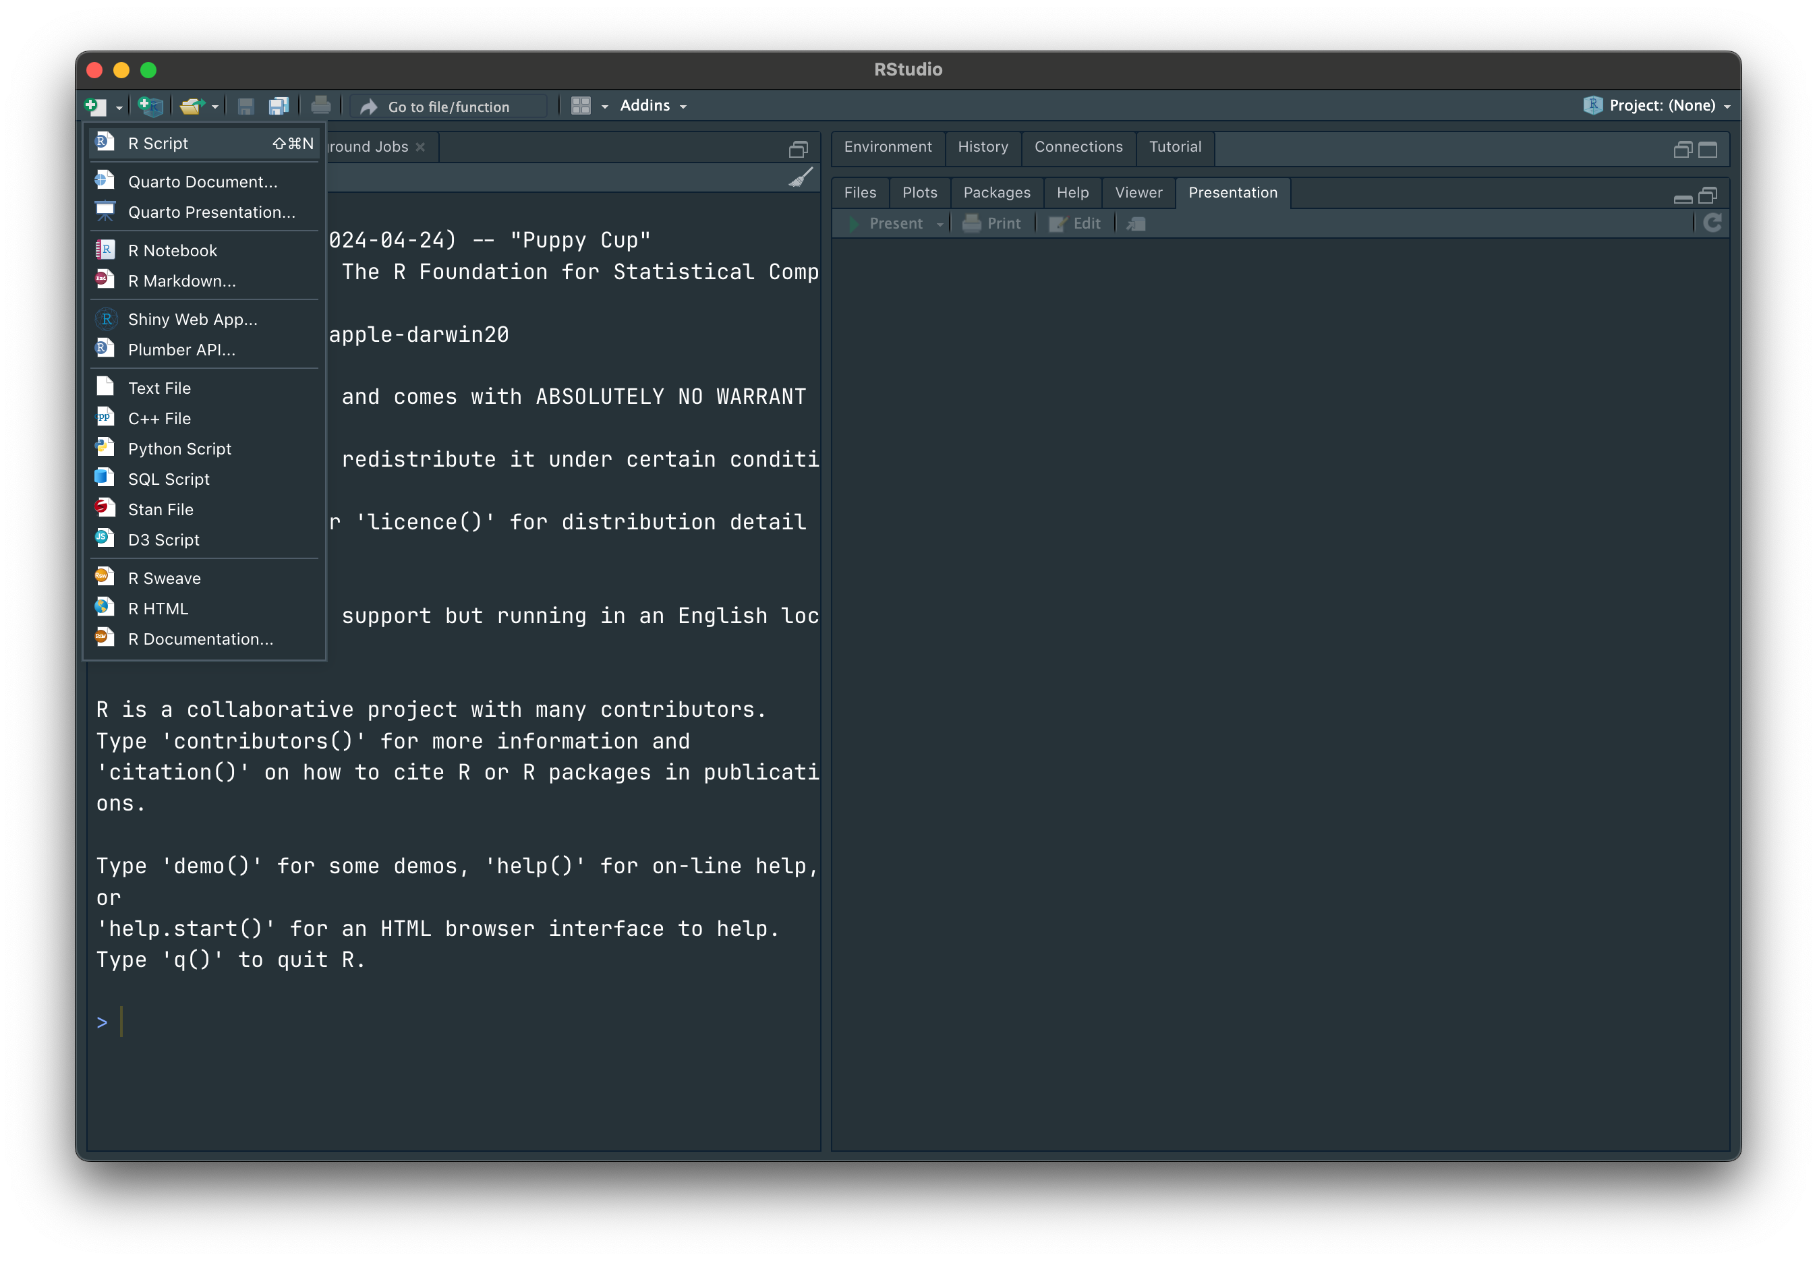
Task: Click the toolbar print icon
Action: [x=321, y=106]
